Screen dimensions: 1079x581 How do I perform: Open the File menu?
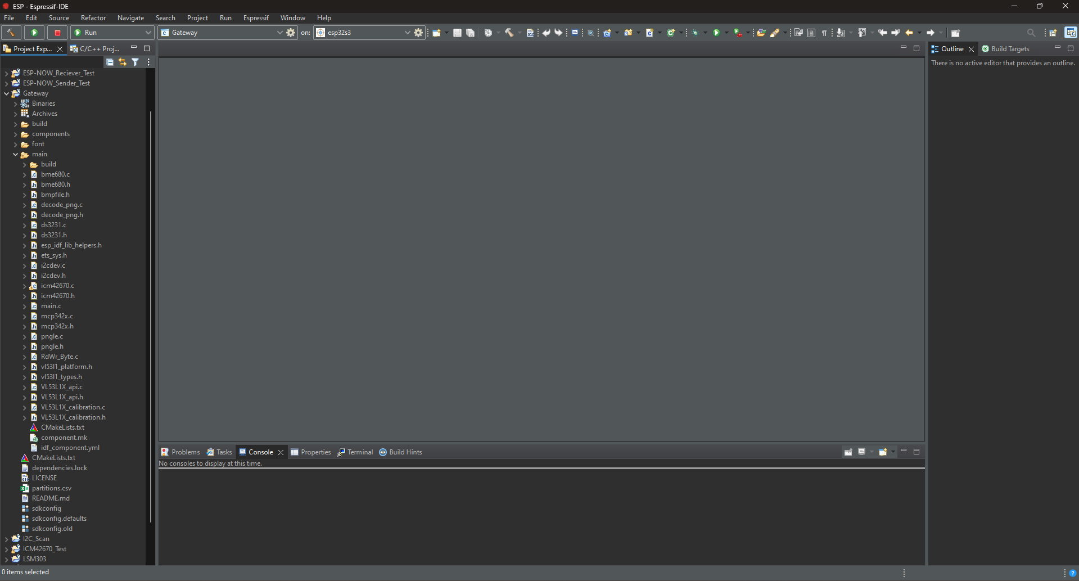point(9,18)
